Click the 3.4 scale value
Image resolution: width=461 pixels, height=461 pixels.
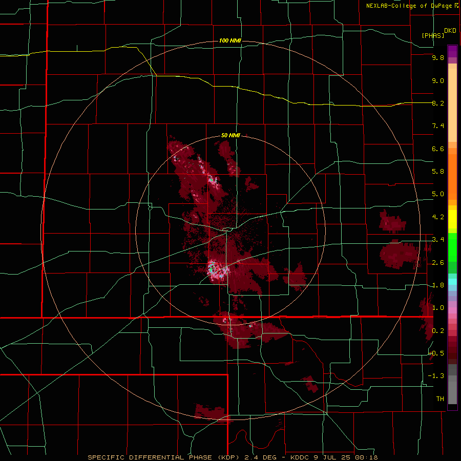click(438, 240)
